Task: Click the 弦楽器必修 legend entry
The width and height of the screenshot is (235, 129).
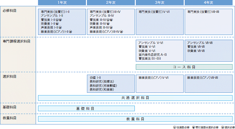Action: [x=181, y=127]
